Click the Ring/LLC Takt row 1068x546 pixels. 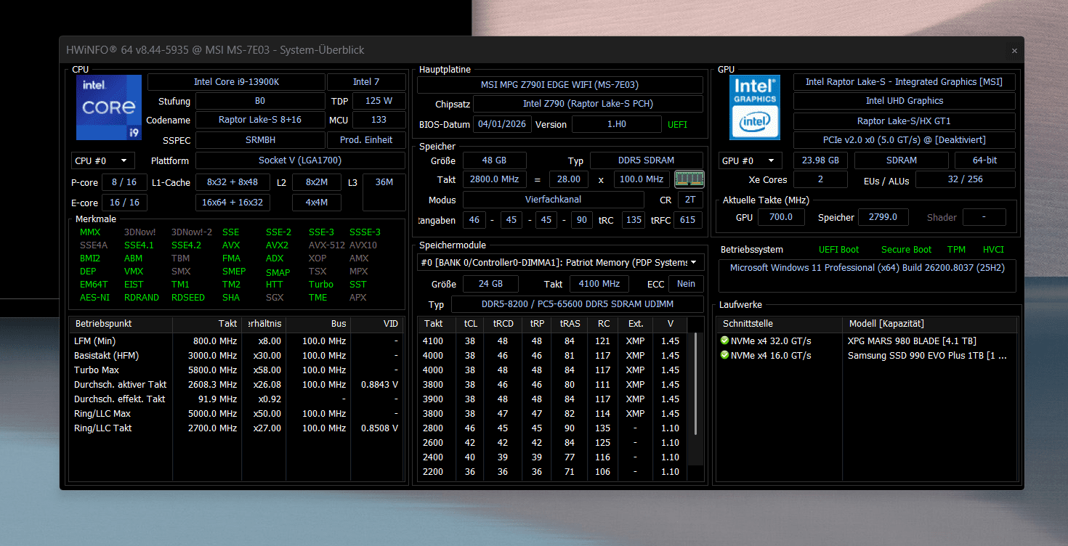236,428
